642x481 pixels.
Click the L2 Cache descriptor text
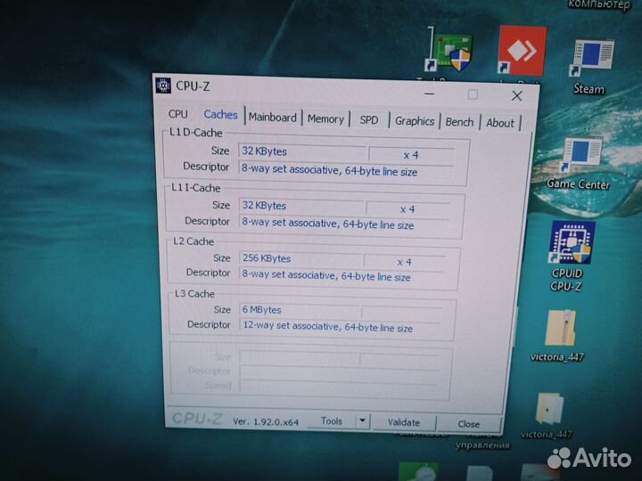326,275
